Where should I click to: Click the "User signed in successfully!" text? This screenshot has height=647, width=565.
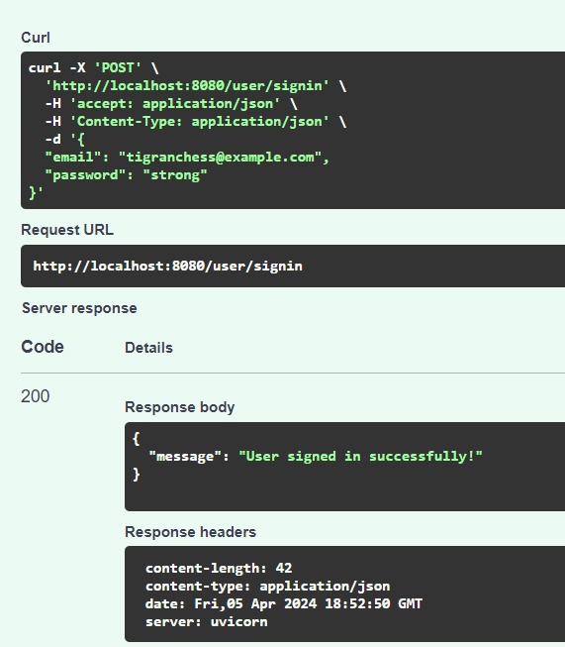tap(360, 457)
